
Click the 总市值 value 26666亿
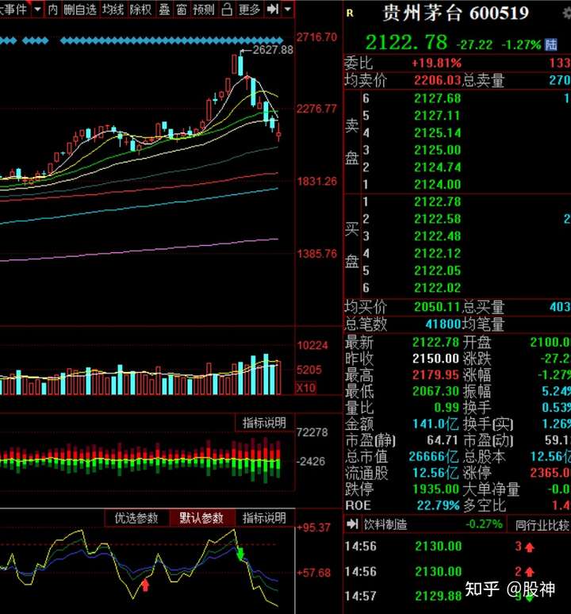434,457
